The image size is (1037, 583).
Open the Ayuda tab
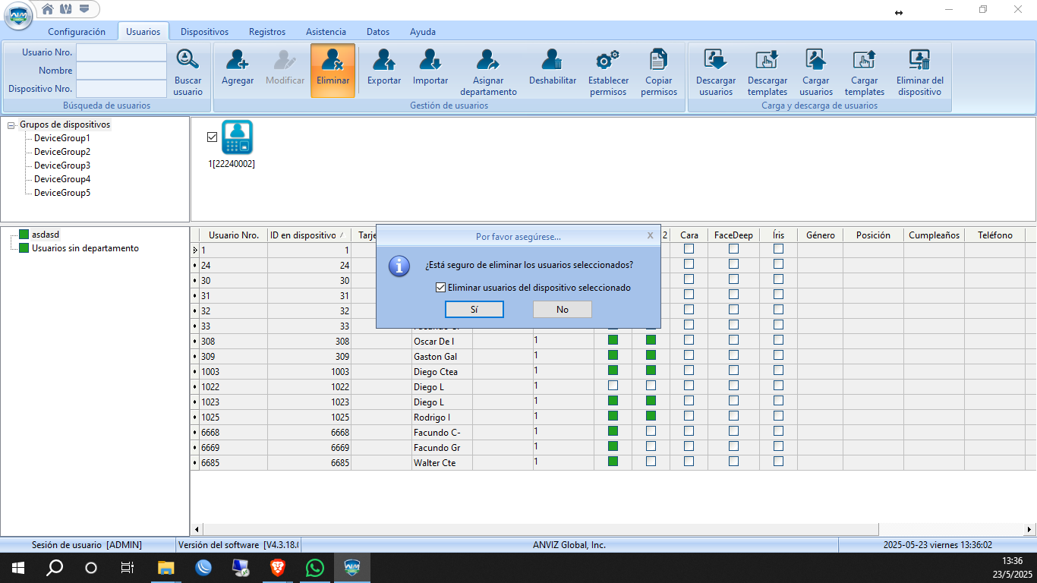(423, 32)
